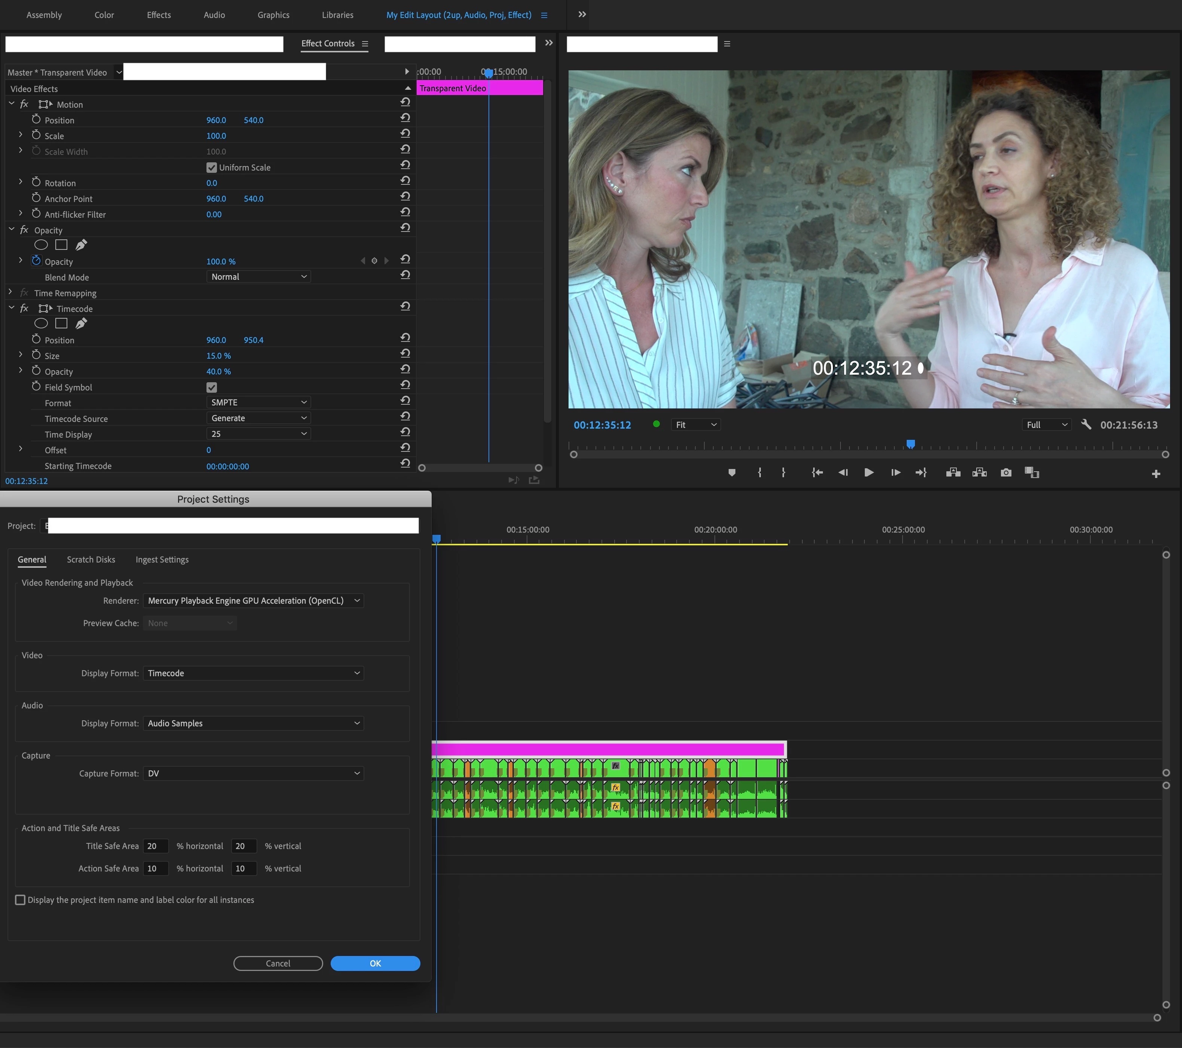Click the Play button in Program Monitor
Viewport: 1182px width, 1048px height.
[869, 472]
